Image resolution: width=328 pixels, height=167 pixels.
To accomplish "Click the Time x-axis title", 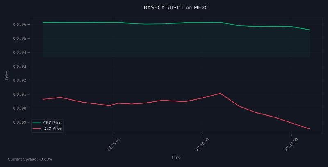I will pyautogui.click(x=176, y=158).
